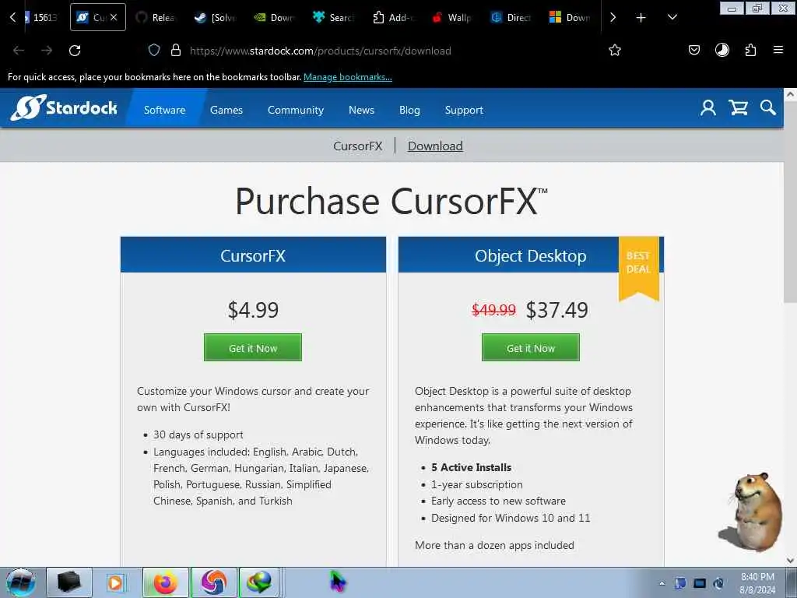Switch to the 15613 tab
Screen dimensions: 797x598
[x=42, y=17]
